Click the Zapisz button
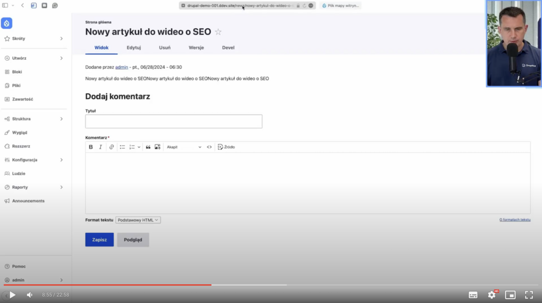Viewport: 542px width, 303px height. (99, 240)
